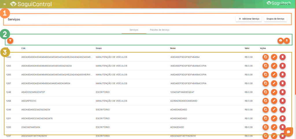
Task: Open Grupos de Serviço
Action: tap(275, 19)
